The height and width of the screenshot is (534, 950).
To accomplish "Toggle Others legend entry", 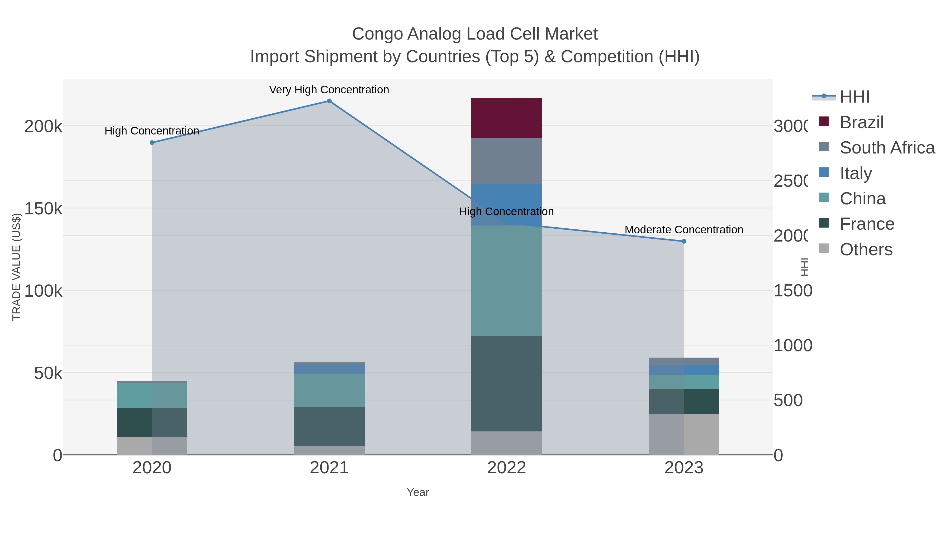I will 856,249.
